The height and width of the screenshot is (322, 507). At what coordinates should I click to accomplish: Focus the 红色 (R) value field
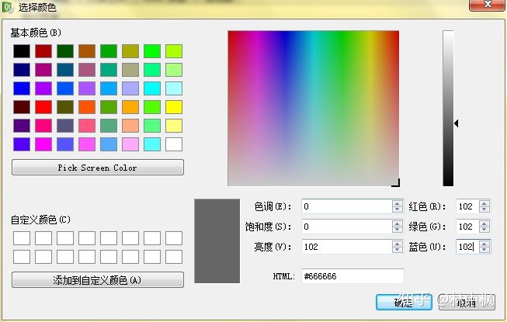[467, 206]
